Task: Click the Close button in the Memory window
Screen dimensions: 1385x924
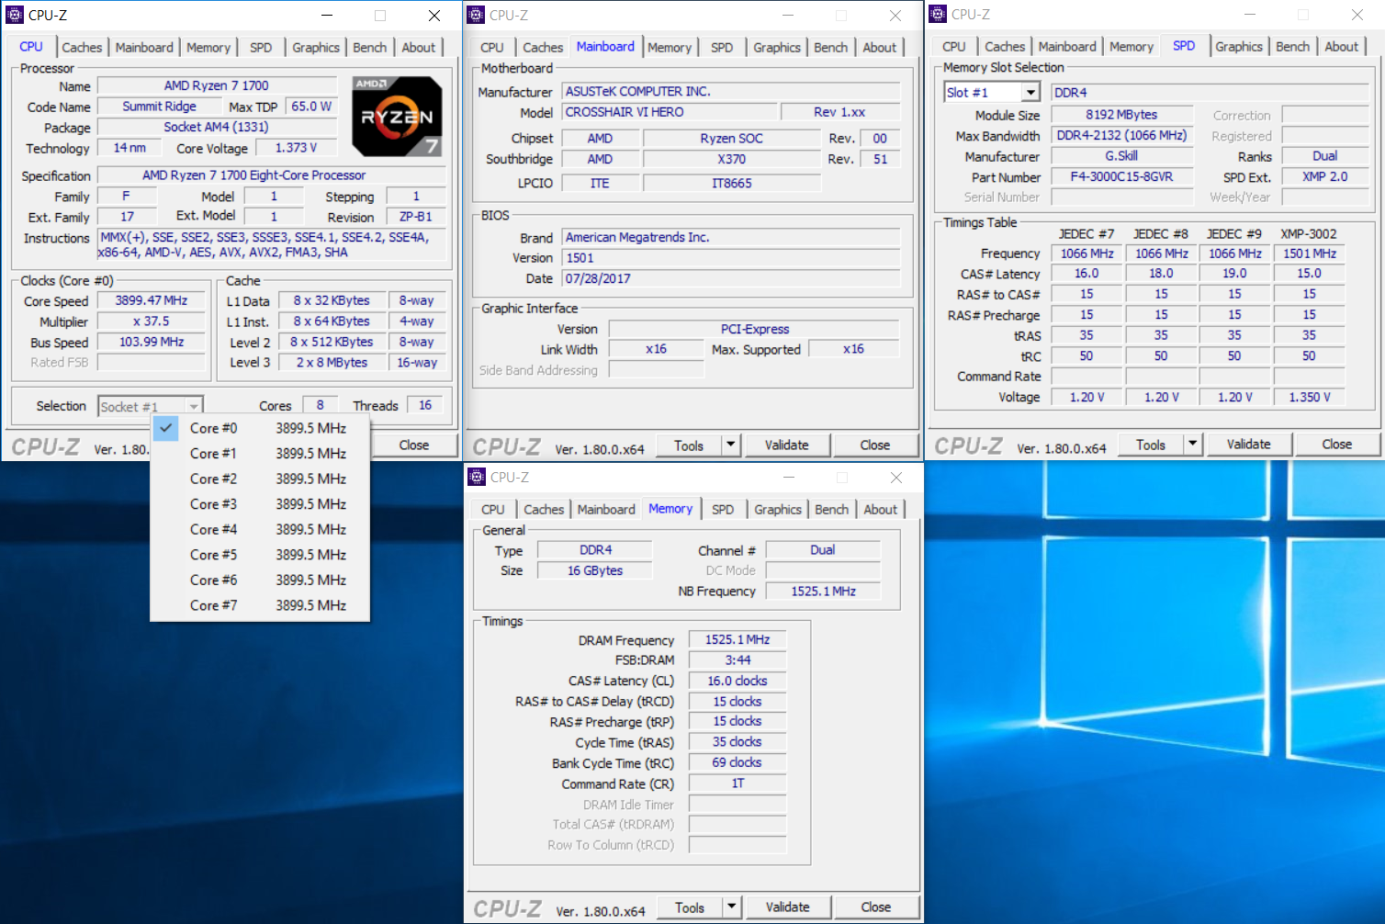Action: [876, 907]
